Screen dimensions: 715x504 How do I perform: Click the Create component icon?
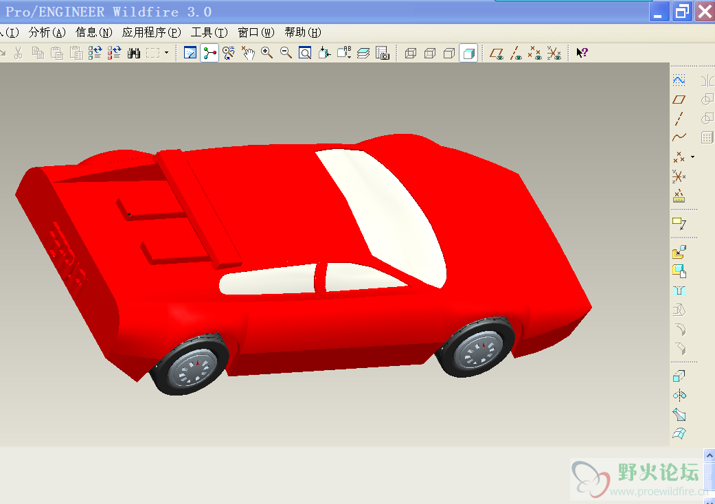679,271
